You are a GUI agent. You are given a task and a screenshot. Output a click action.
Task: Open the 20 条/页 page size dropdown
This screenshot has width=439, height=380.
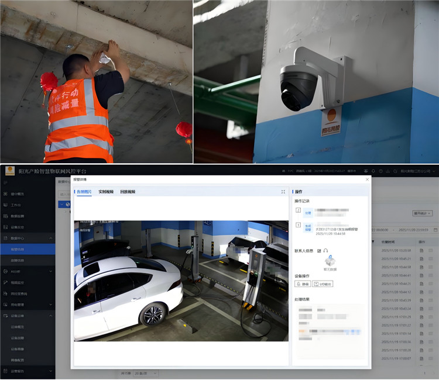coord(146,374)
